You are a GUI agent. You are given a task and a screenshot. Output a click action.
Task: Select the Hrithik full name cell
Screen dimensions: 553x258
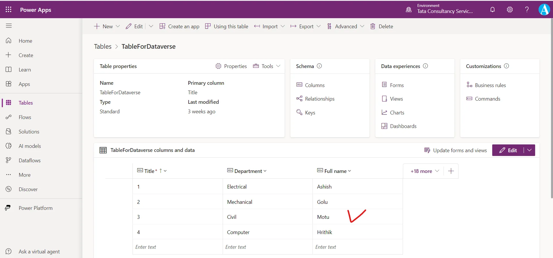[358, 232]
